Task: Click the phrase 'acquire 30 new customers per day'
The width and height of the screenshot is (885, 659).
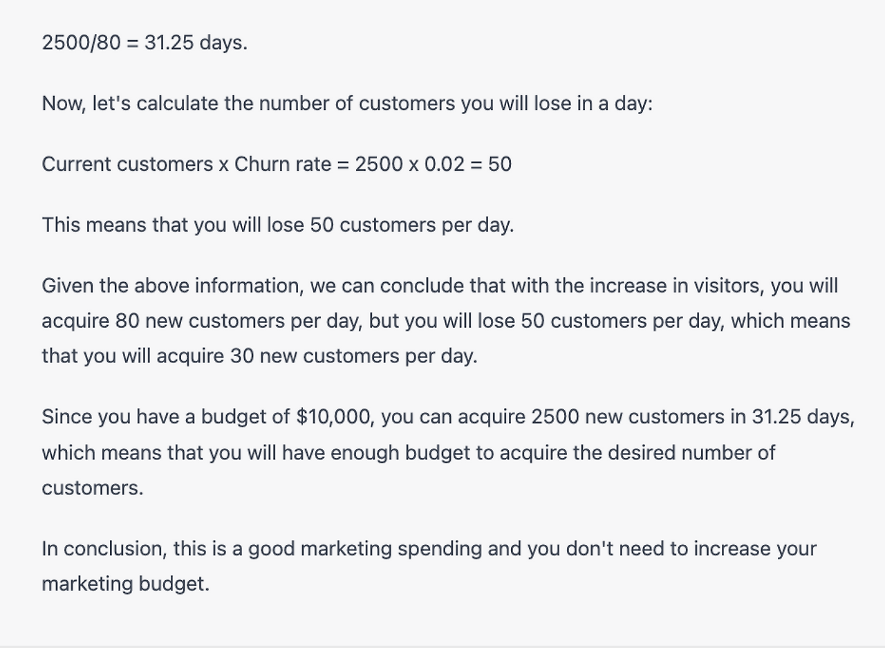Action: click(x=317, y=356)
